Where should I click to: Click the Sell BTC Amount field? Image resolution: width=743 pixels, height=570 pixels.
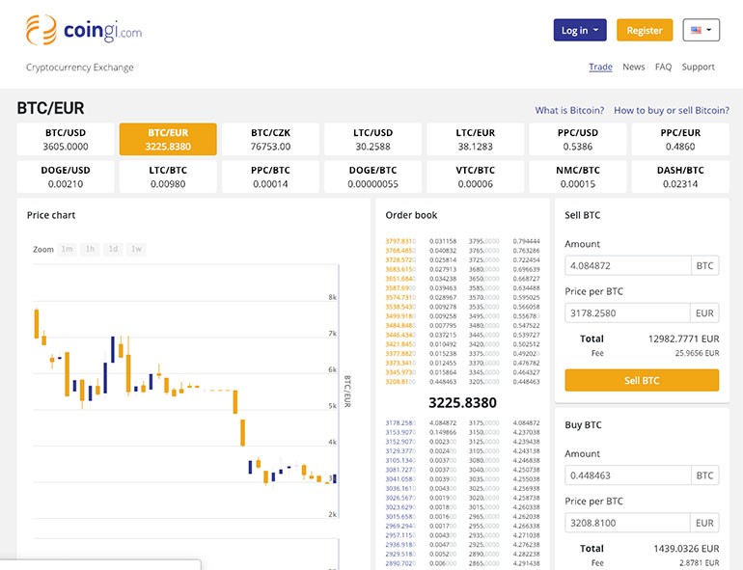click(x=628, y=266)
